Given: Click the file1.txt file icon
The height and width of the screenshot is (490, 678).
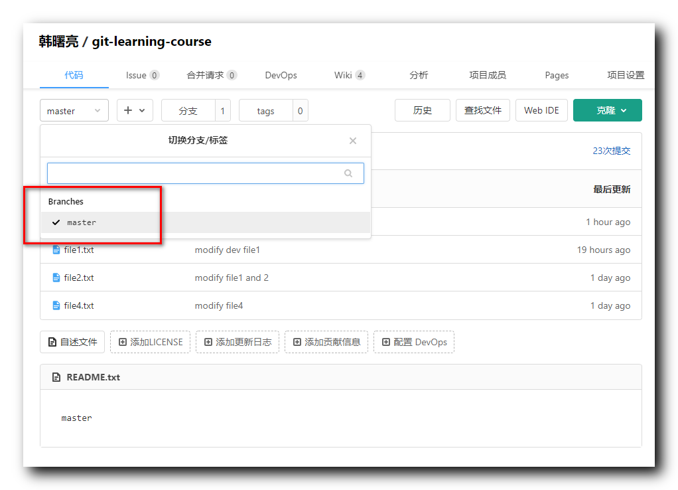Looking at the screenshot, I should [x=56, y=250].
